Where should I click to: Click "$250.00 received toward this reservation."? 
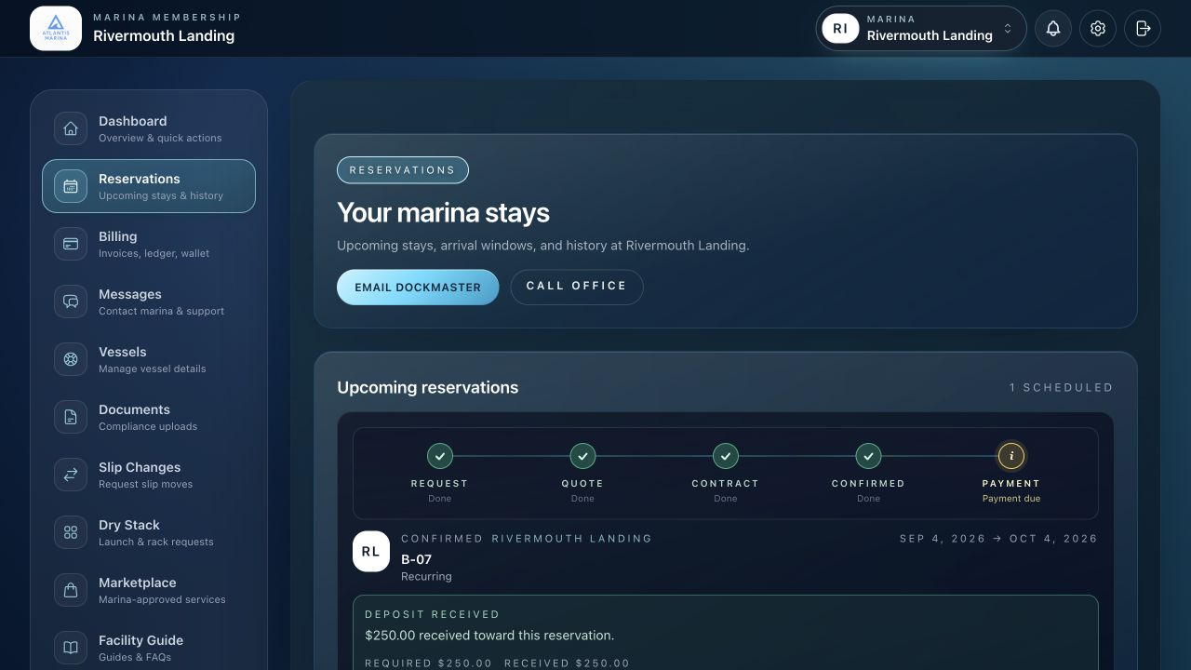(x=489, y=636)
